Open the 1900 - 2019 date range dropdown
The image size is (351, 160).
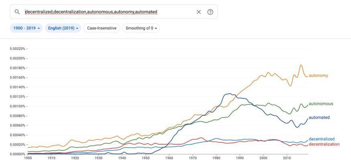tap(26, 28)
